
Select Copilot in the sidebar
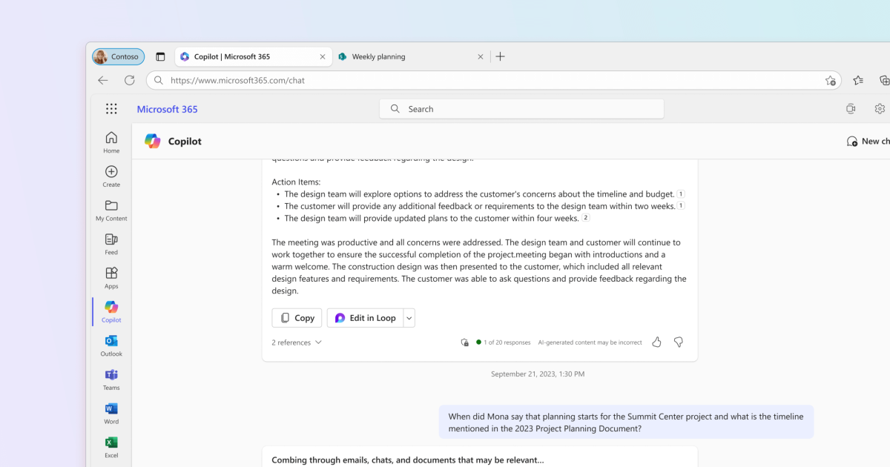[111, 312]
